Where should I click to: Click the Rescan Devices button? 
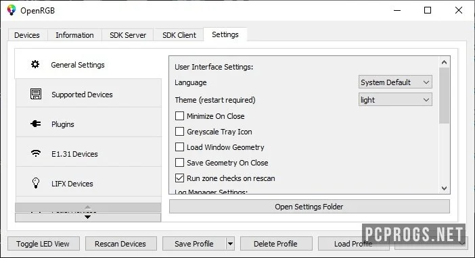(x=120, y=244)
